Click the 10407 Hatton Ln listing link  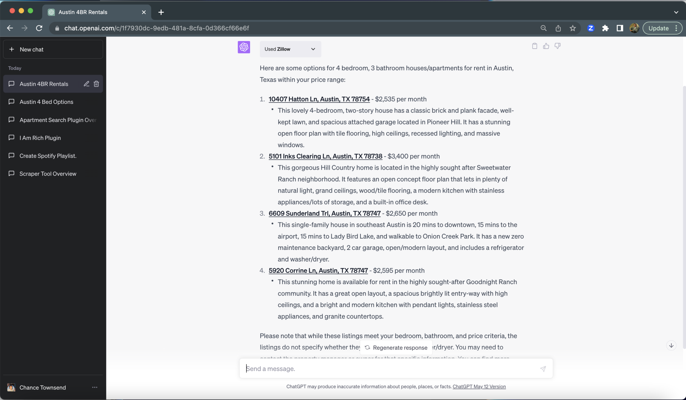tap(319, 99)
